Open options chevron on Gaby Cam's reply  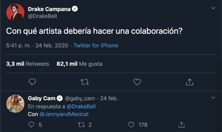pyautogui.click(x=213, y=98)
